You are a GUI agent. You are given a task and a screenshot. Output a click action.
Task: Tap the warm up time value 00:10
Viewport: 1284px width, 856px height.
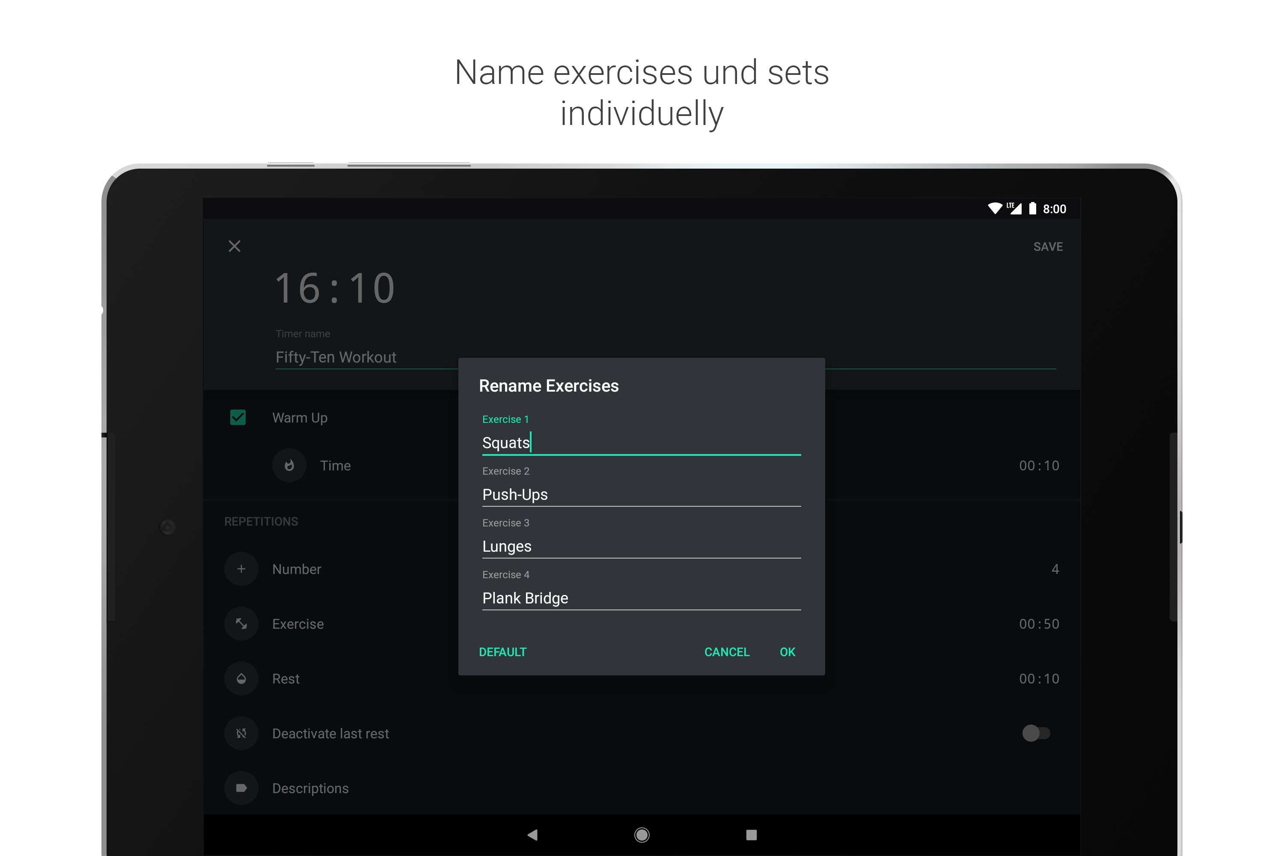tap(1039, 466)
